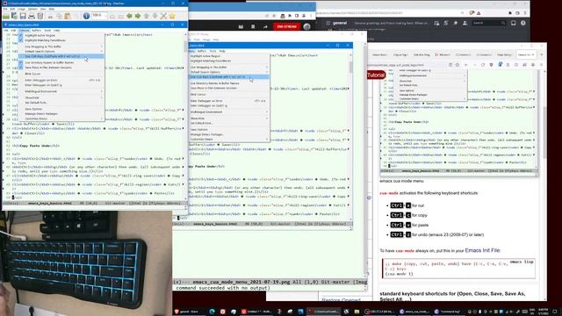562x316 pixels.
Task: Toggle Highlight Active Region checkbox in IrfanView image
Action: pos(21,35)
